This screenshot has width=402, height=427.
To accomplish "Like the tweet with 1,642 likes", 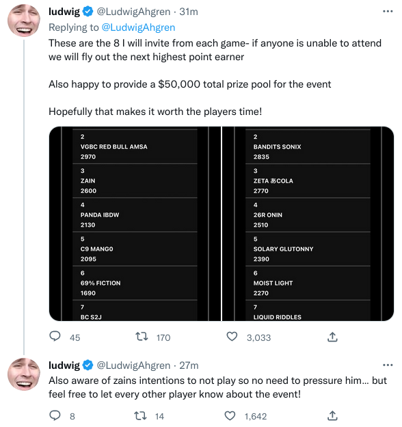I will 230,416.
